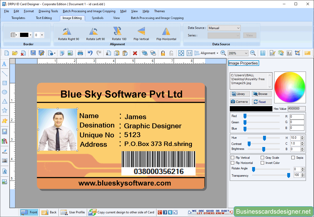Enable the Flip Vertical image option

point(232,157)
